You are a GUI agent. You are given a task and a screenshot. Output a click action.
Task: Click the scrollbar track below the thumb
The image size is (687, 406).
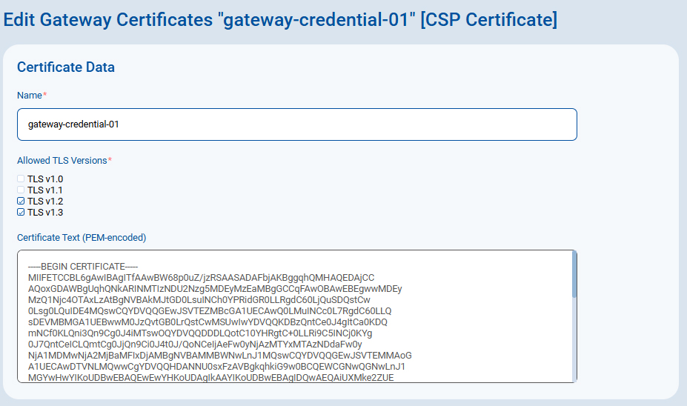coord(574,341)
